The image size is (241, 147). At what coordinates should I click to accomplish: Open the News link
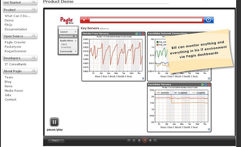coord(8,86)
